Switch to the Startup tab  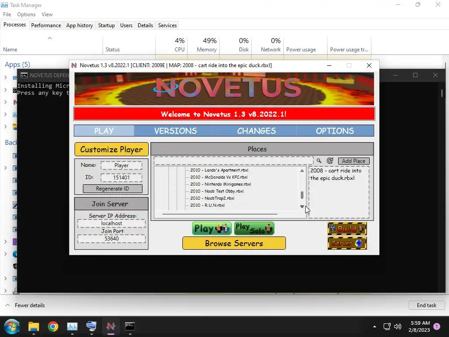[107, 25]
